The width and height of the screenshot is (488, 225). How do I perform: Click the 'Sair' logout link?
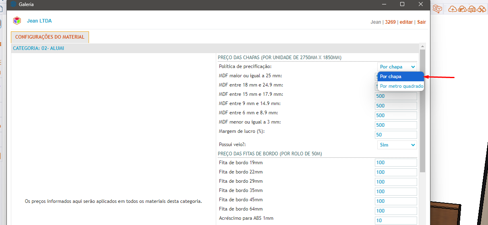pos(421,22)
